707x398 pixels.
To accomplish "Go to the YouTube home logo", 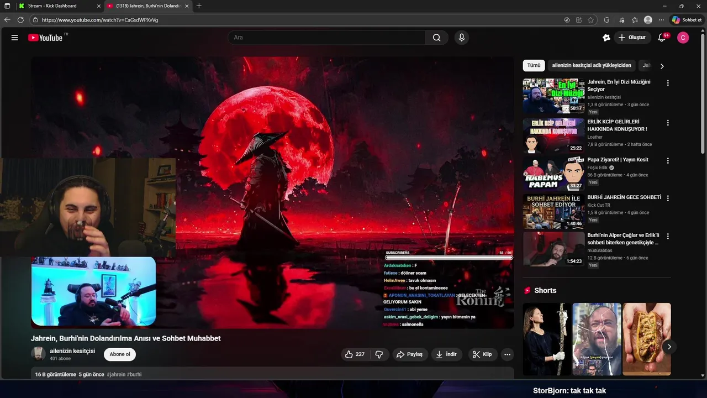I will (x=45, y=38).
